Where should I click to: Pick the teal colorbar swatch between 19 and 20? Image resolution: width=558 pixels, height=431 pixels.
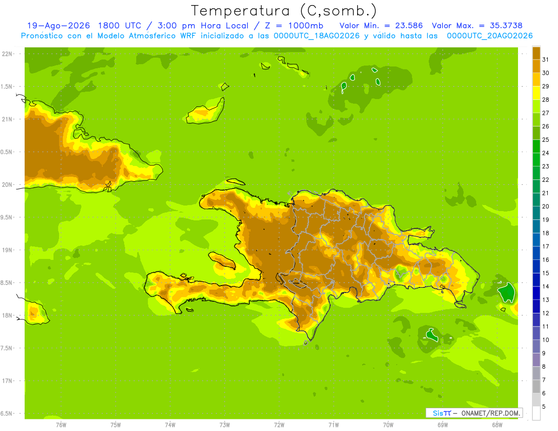pyautogui.click(x=536, y=213)
